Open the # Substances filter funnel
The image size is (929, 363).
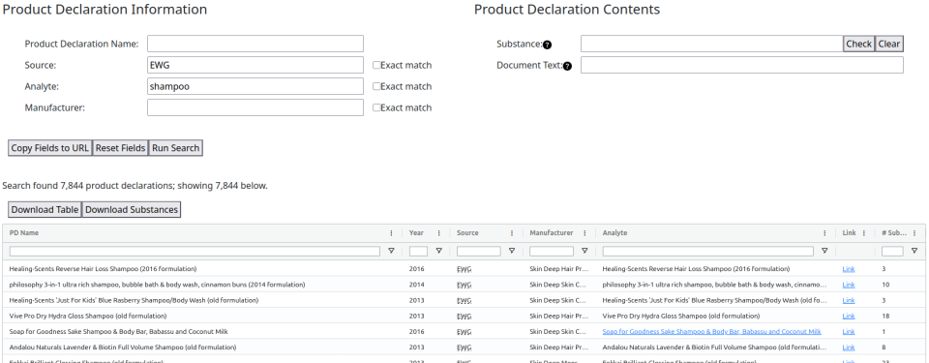tap(914, 251)
